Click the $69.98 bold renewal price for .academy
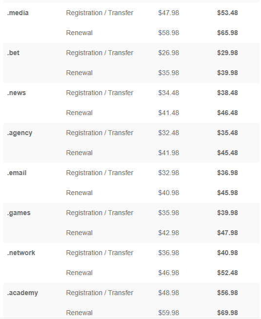This screenshot has width=261, height=319. (227, 313)
